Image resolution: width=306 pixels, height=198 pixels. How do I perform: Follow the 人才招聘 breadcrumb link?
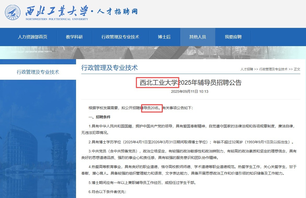[x=247, y=69]
